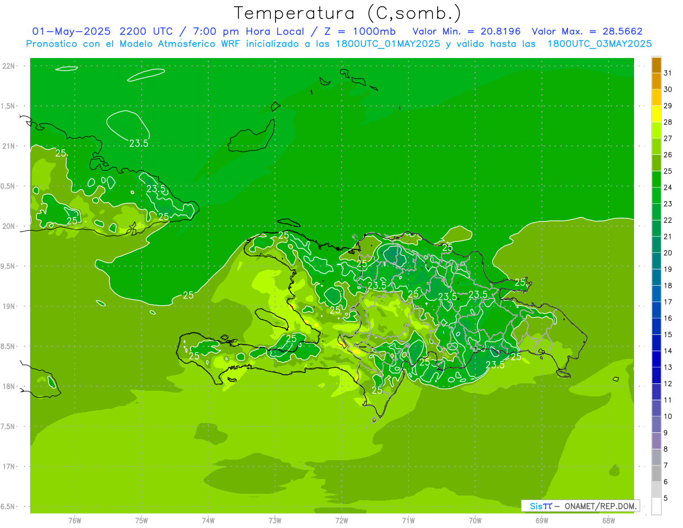Click the legend value '20'
This screenshot has height=528, width=683.
668,253
